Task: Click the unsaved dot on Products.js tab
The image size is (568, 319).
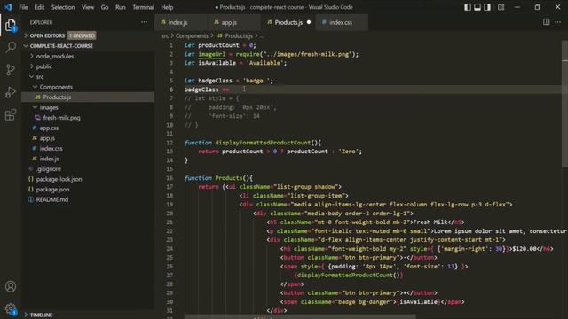Action: [309, 22]
